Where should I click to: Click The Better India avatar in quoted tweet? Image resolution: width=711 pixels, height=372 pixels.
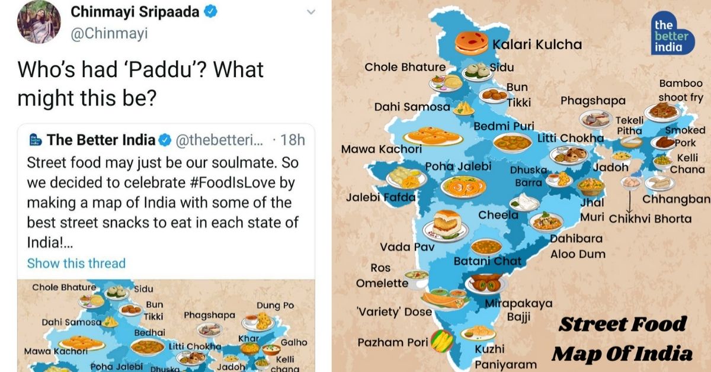[35, 140]
